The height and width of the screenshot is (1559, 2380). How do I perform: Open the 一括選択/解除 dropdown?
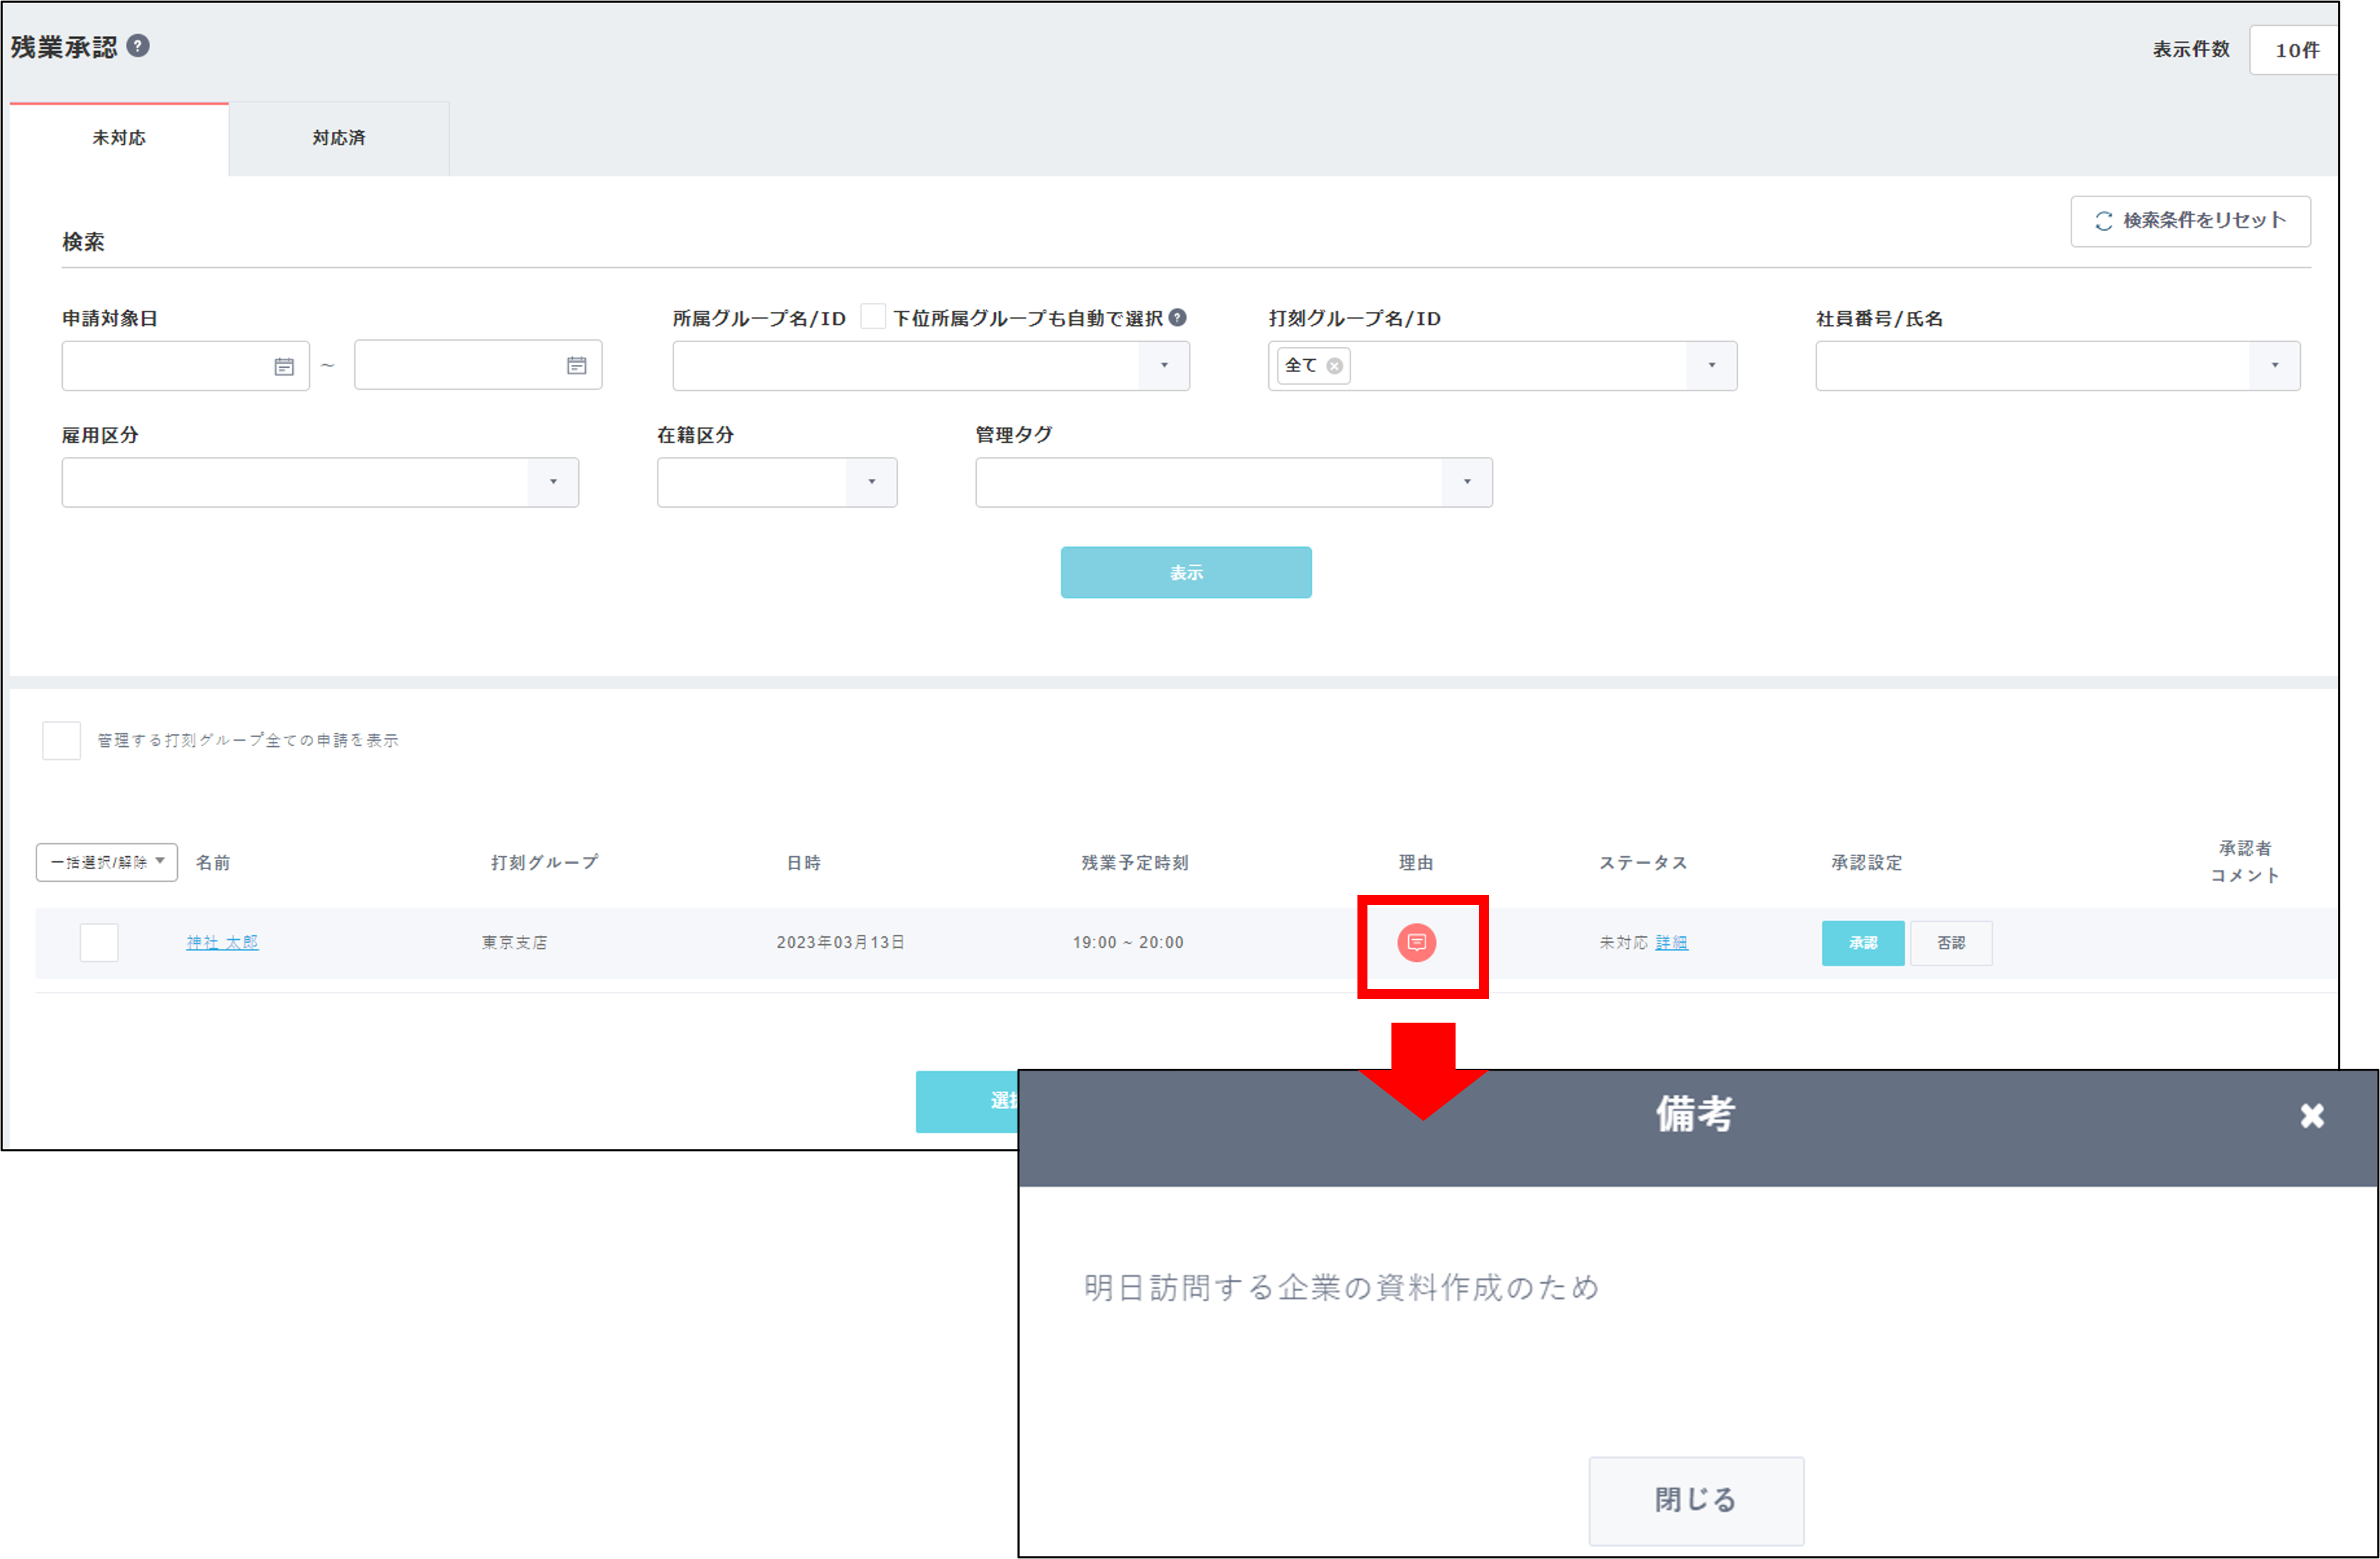[107, 862]
